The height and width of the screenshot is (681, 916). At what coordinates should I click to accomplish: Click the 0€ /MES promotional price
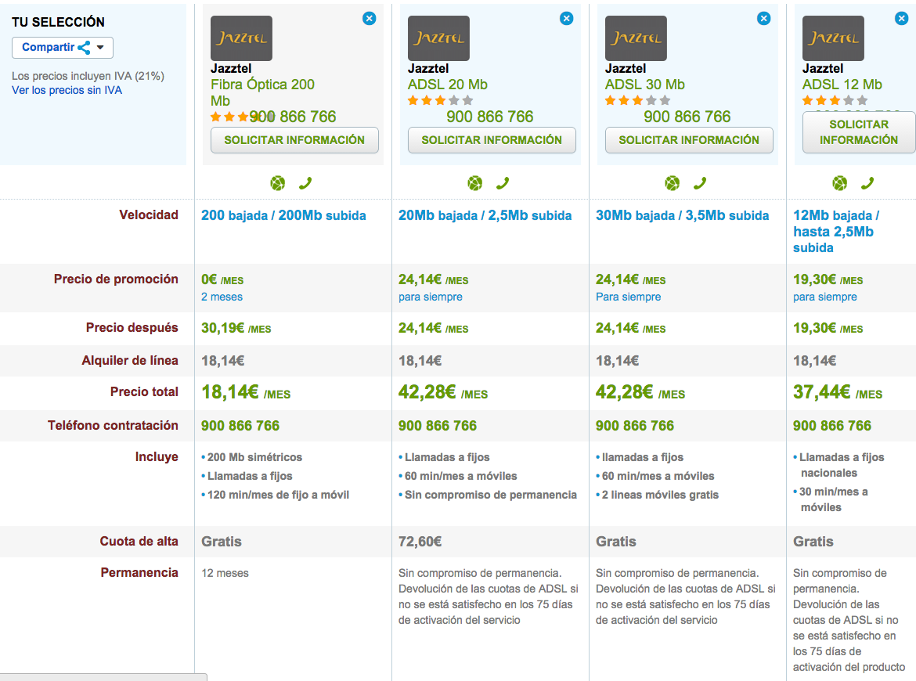coord(222,279)
